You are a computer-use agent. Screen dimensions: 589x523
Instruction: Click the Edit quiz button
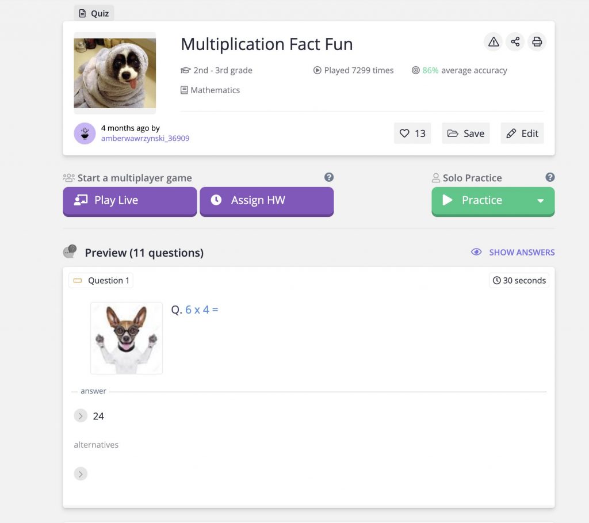pyautogui.click(x=522, y=133)
